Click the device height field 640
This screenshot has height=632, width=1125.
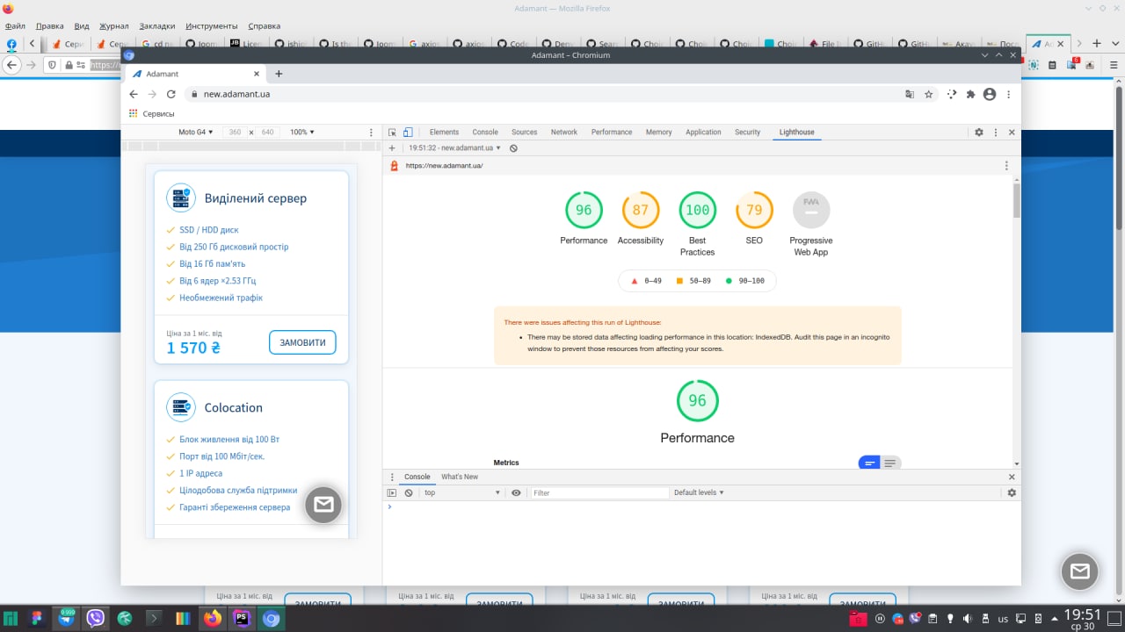267,133
